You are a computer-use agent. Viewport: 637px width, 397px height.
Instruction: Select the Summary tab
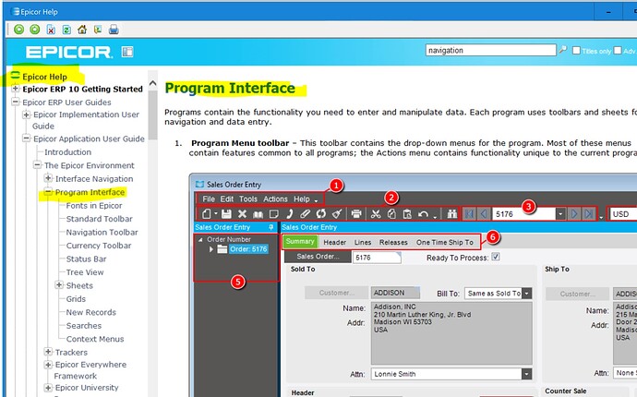[300, 241]
